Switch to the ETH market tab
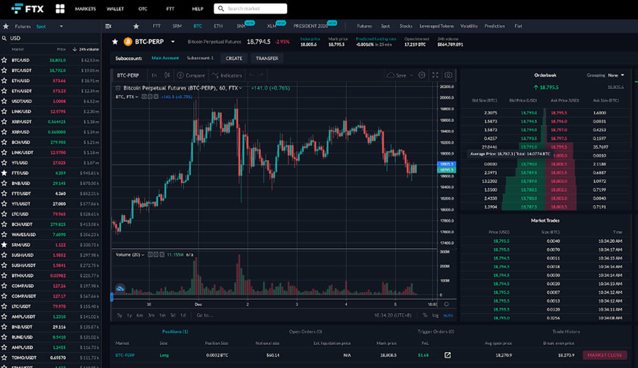 point(218,26)
